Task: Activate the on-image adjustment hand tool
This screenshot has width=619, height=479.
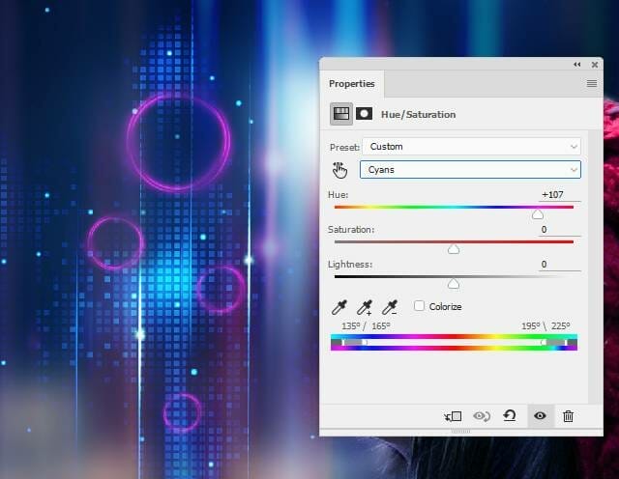Action: [x=339, y=170]
